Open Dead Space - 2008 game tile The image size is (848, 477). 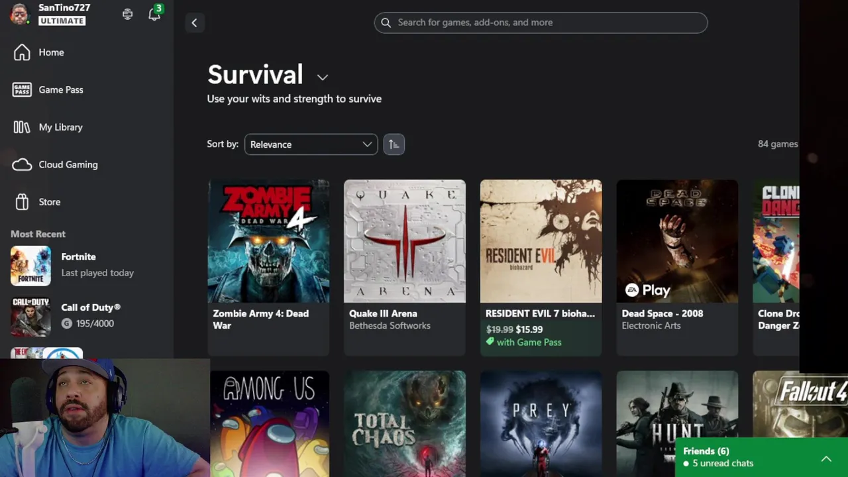677,268
